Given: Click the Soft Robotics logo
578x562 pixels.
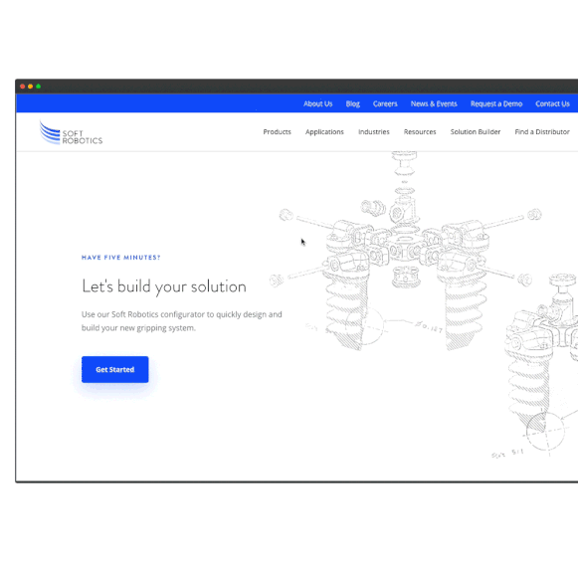Looking at the screenshot, I should pyautogui.click(x=71, y=133).
